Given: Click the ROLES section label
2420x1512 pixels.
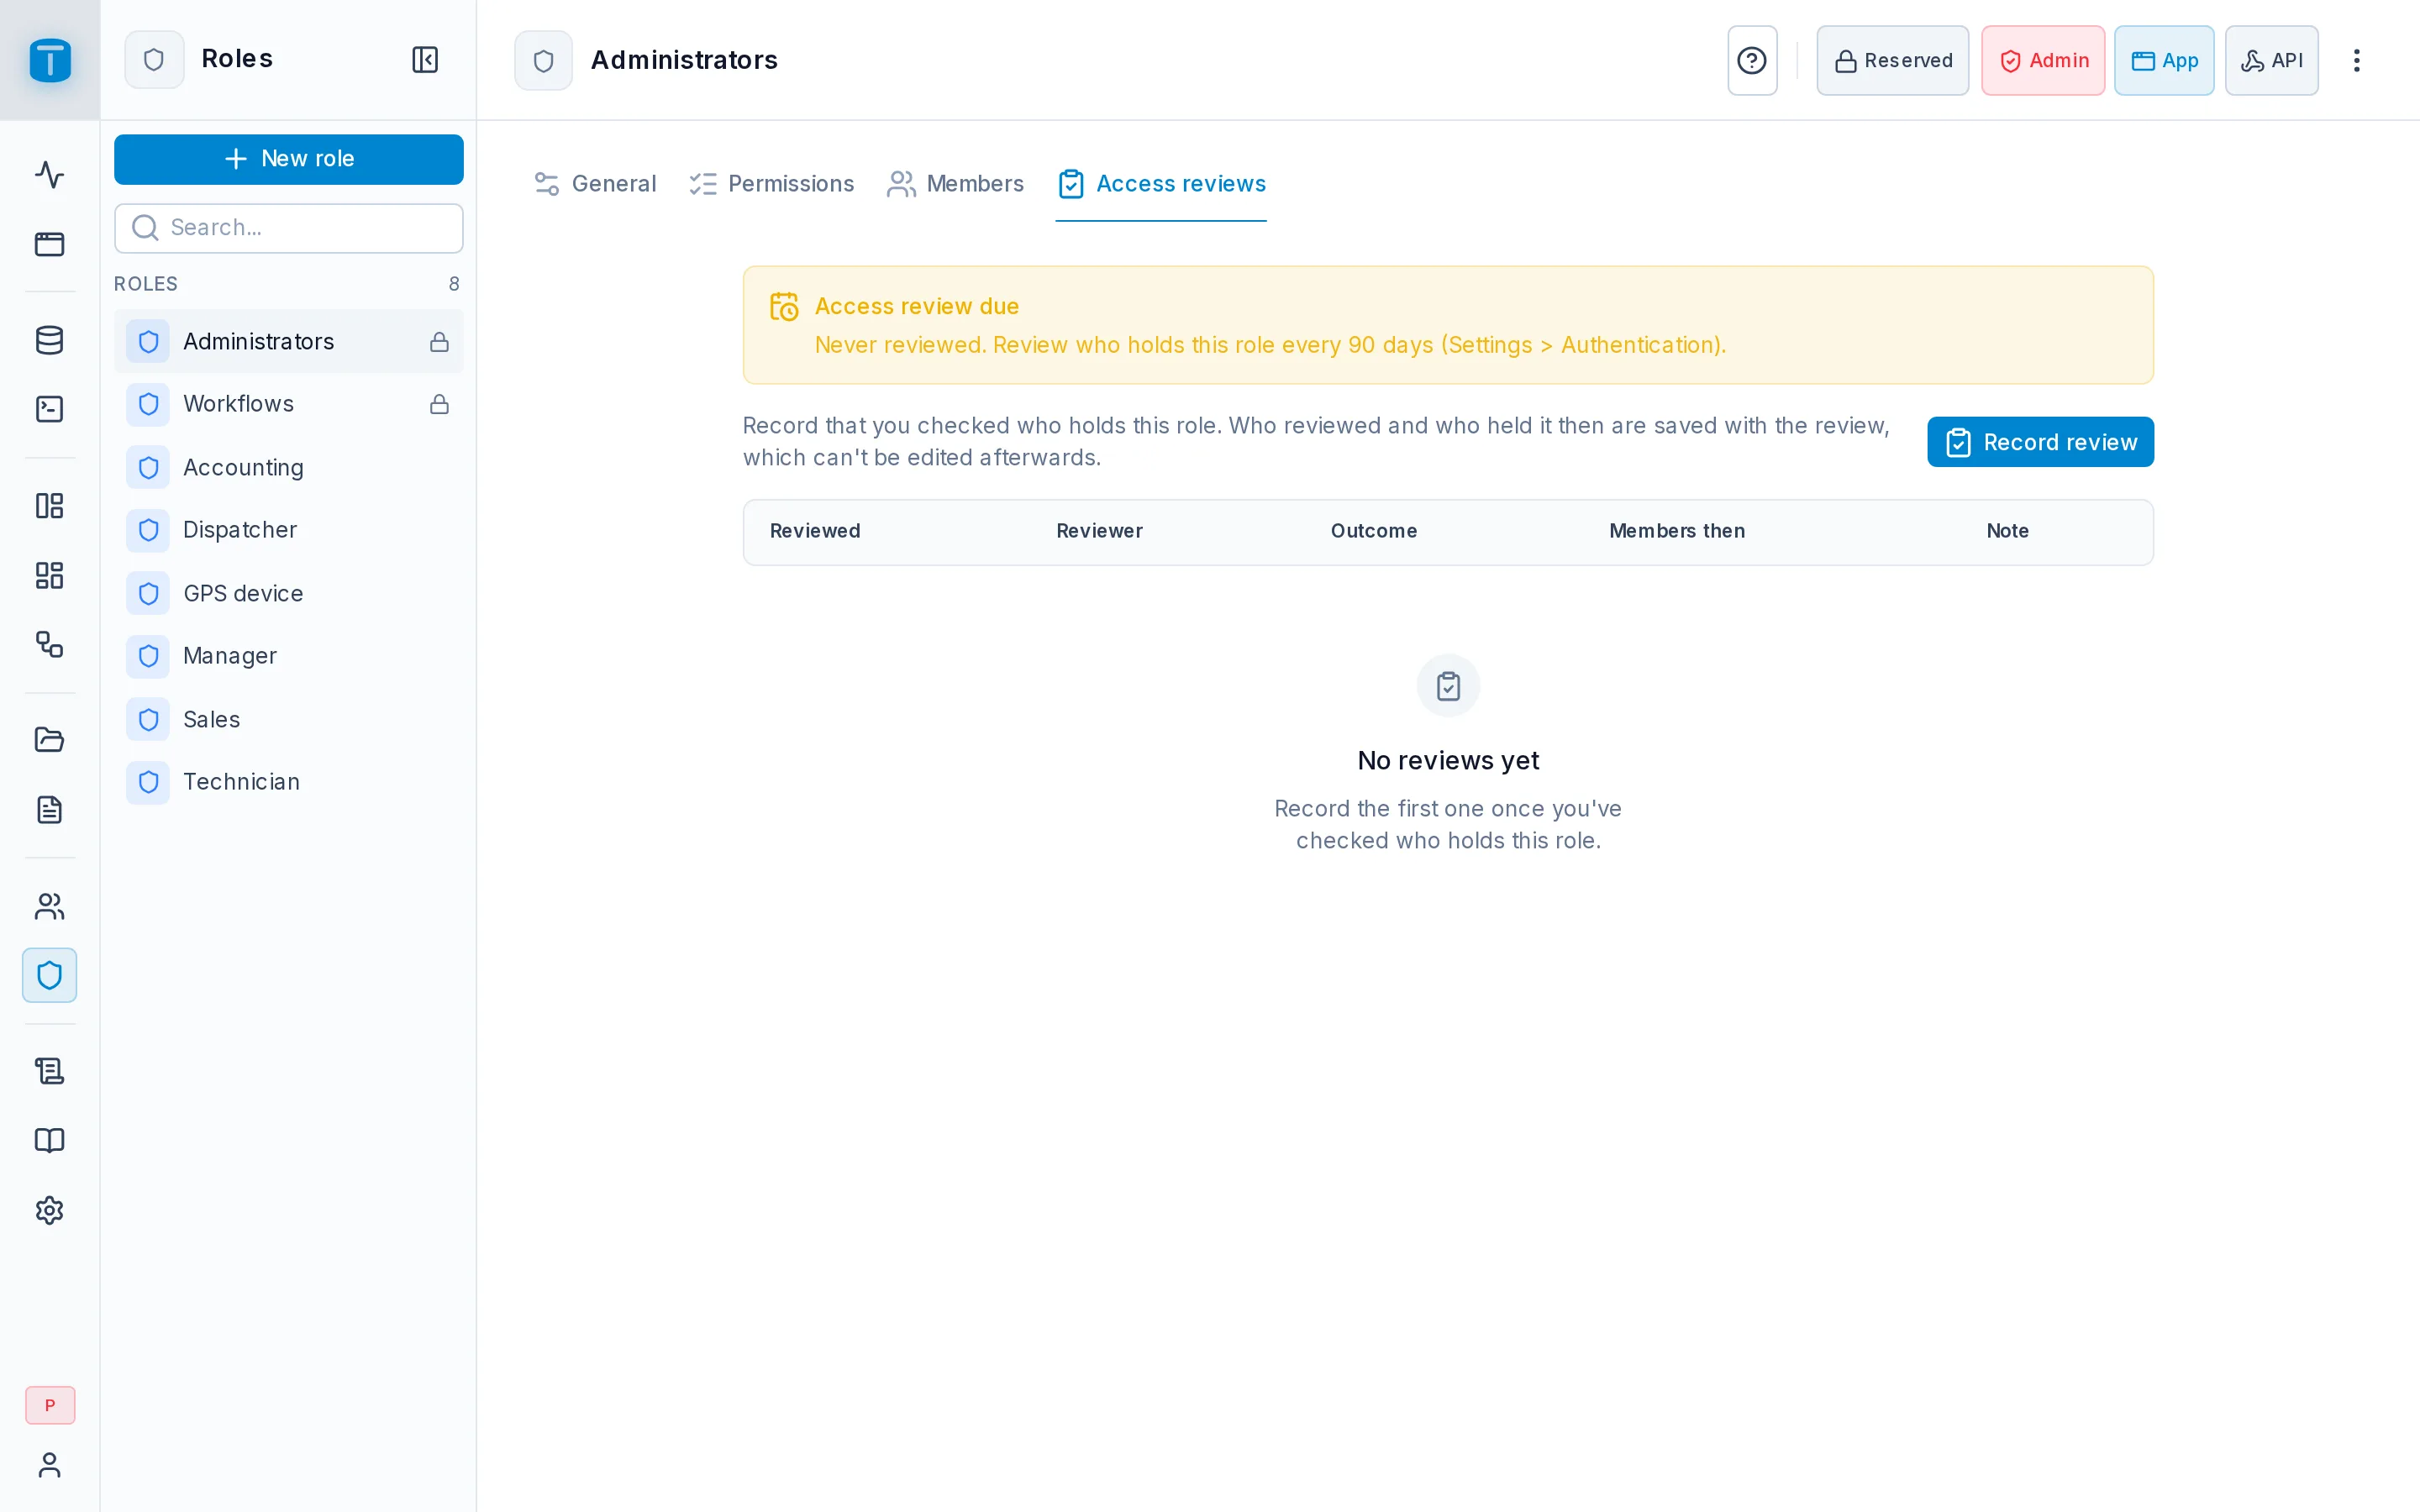Looking at the screenshot, I should 146,284.
